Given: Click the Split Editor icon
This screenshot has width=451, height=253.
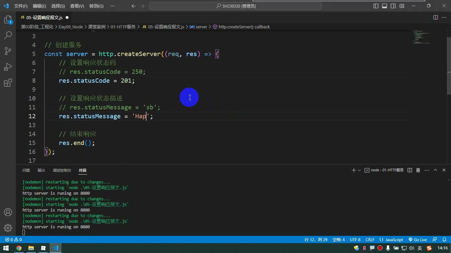Looking at the screenshot, I should click(435, 17).
